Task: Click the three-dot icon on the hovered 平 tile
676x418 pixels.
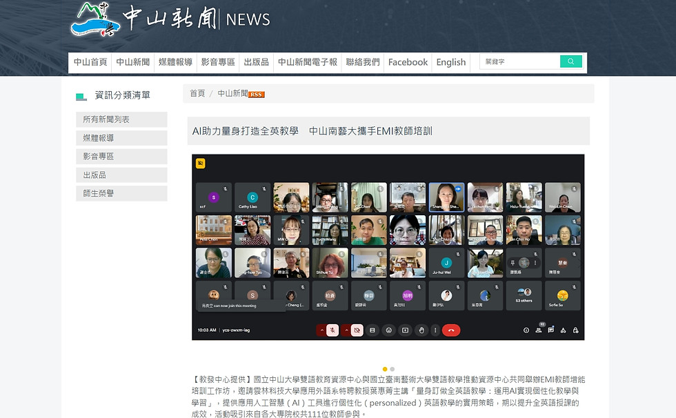Action: pos(535,263)
